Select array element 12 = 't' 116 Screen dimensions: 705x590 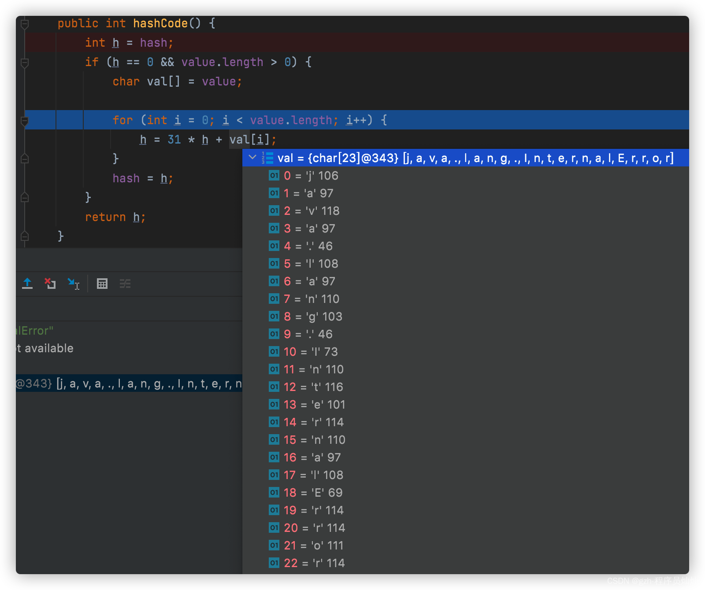point(465,387)
